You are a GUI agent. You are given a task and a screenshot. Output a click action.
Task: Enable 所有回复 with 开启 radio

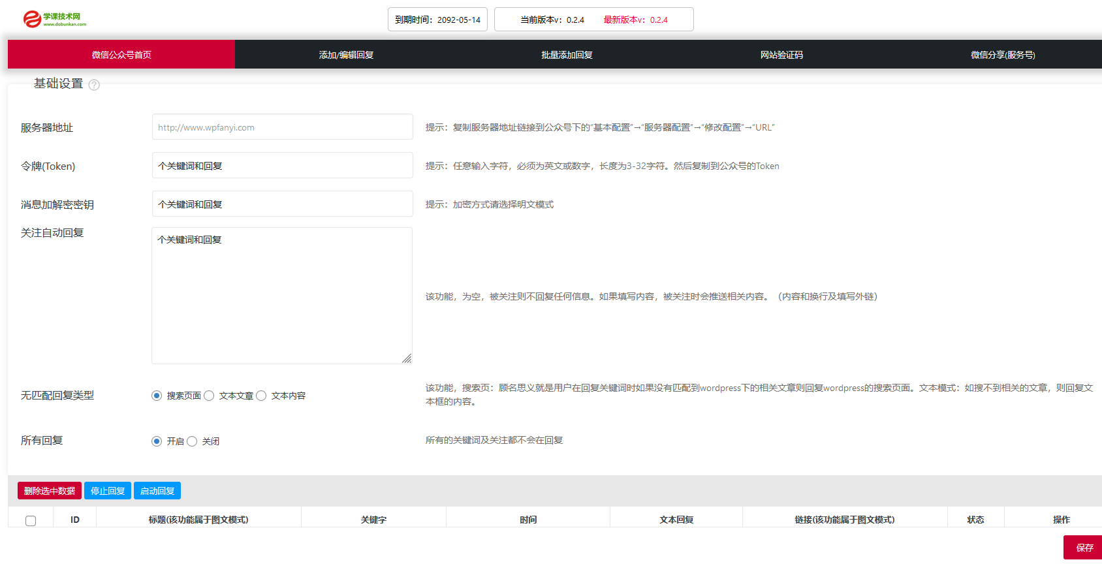(157, 441)
